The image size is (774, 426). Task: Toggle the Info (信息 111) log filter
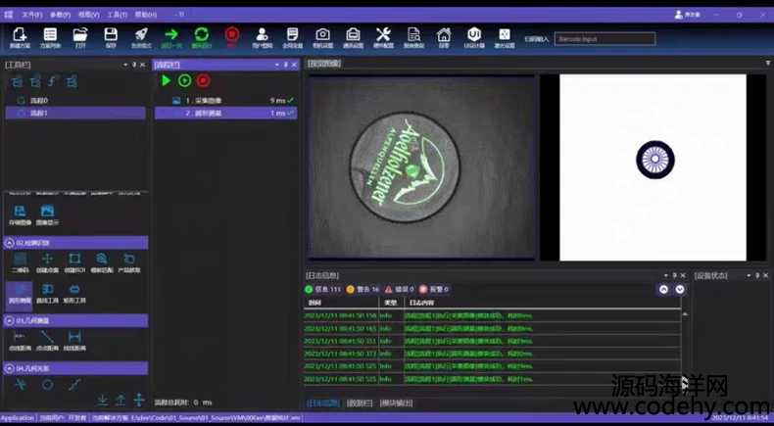click(323, 289)
